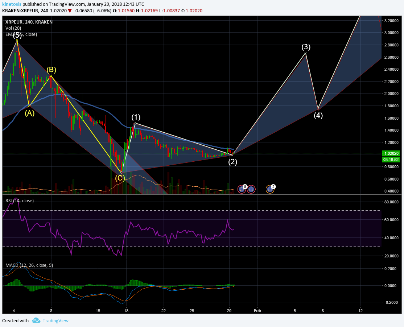Click the 20.0000 RSI axis label
The height and width of the screenshot is (327, 404).
391,256
